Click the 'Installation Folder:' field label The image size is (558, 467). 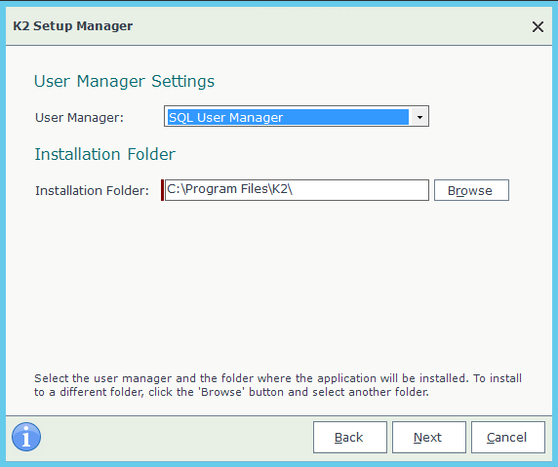coord(92,191)
